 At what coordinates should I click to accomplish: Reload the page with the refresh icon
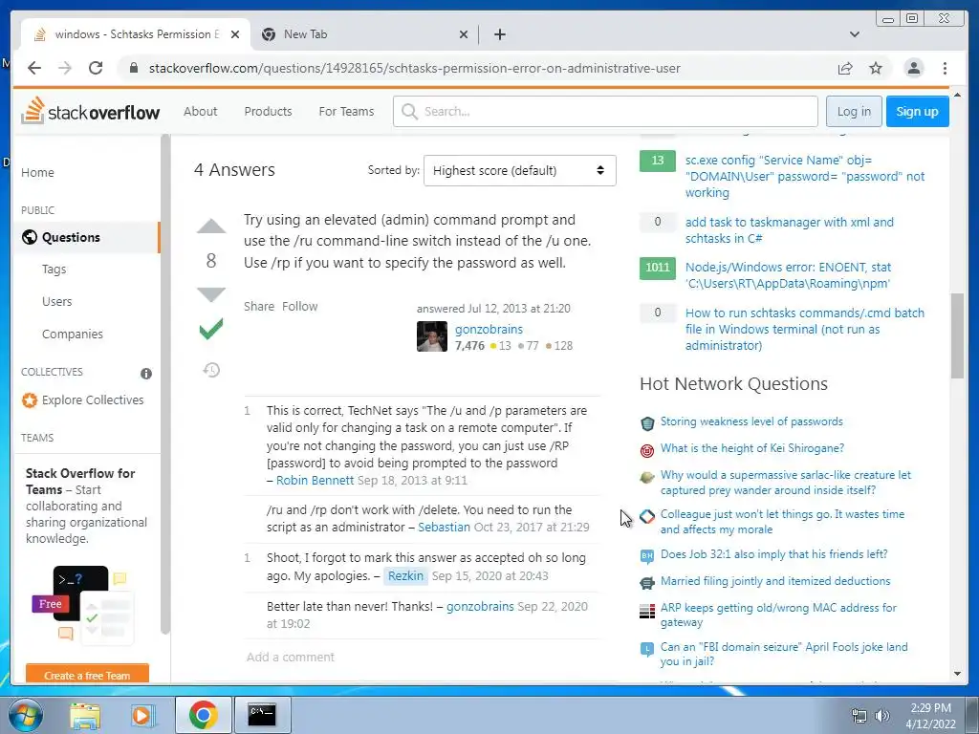point(96,68)
